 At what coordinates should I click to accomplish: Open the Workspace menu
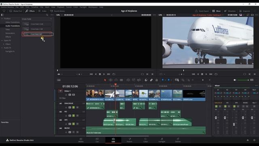coord(93,7)
